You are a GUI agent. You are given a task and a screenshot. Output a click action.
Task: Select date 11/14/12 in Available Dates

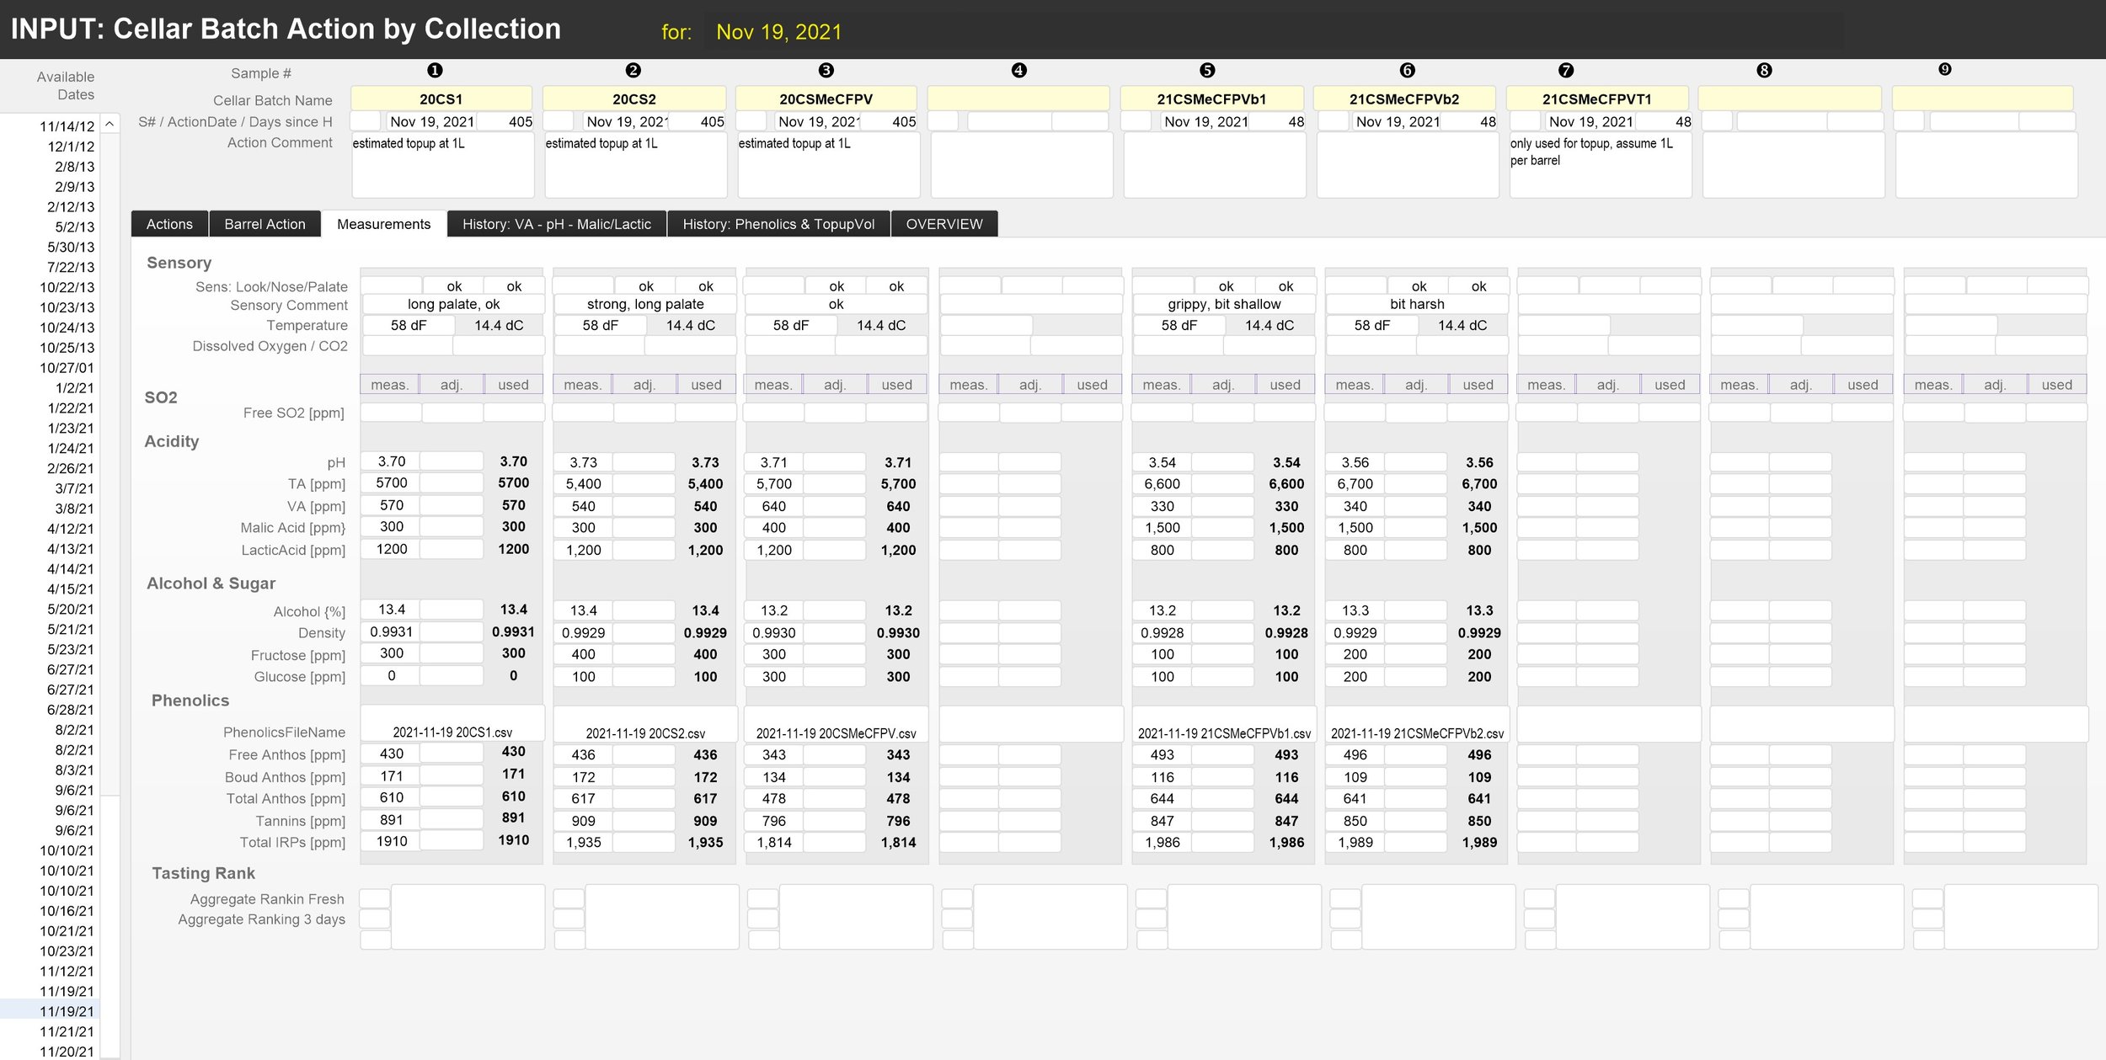(67, 126)
